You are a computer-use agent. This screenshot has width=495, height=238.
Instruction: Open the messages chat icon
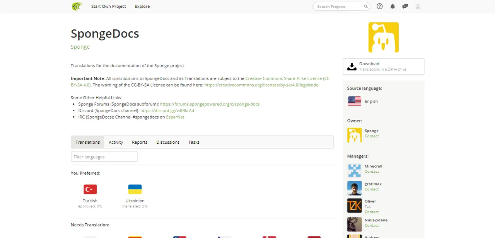[405, 6]
